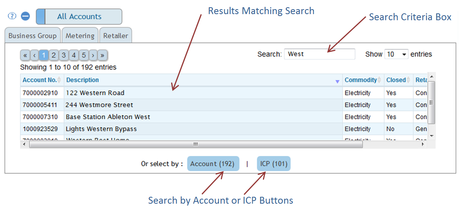Go to first page of results

tap(25, 55)
